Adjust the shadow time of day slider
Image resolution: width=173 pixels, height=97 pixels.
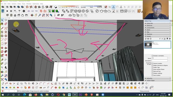pos(91,6)
